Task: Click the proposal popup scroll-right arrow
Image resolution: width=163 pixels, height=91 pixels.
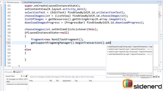Action: 151,73
